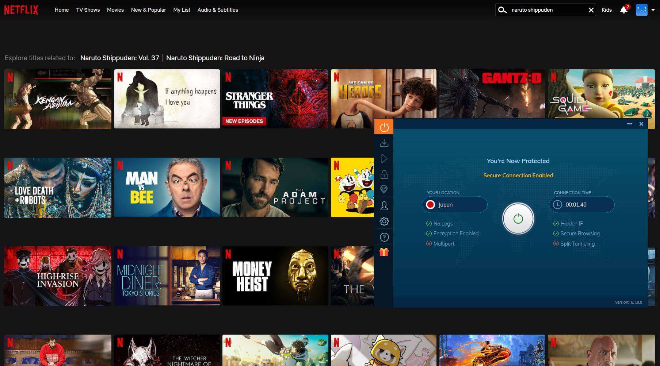Explore Naruto Shippuden: Vol. 37 link

click(119, 58)
